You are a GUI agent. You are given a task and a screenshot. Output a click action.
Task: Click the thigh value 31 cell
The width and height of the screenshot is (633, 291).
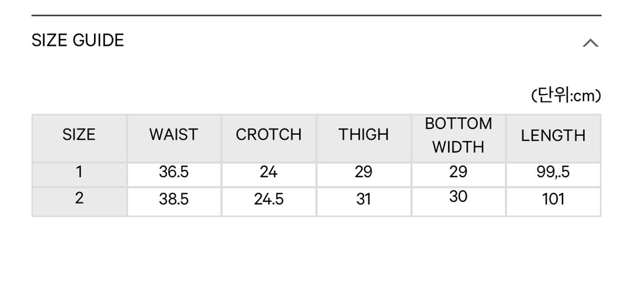click(363, 202)
